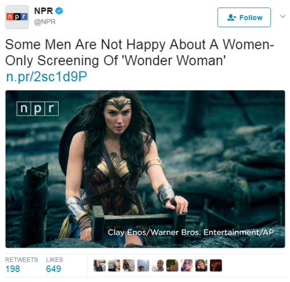Open liker avatar with dark red background
The height and width of the screenshot is (282, 290).
point(216,265)
